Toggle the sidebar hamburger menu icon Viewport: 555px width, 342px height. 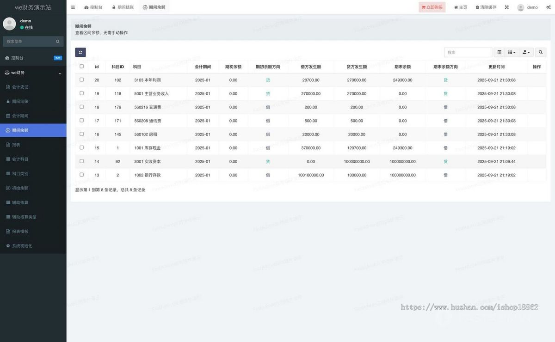tap(73, 7)
